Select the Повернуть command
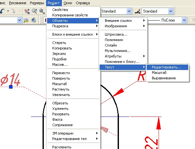The image size is (195, 149). coord(73,78)
